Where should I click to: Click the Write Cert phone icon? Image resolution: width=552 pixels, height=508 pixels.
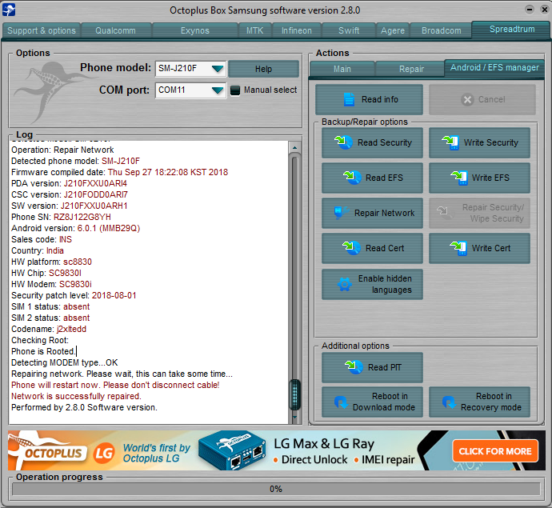[x=458, y=248]
